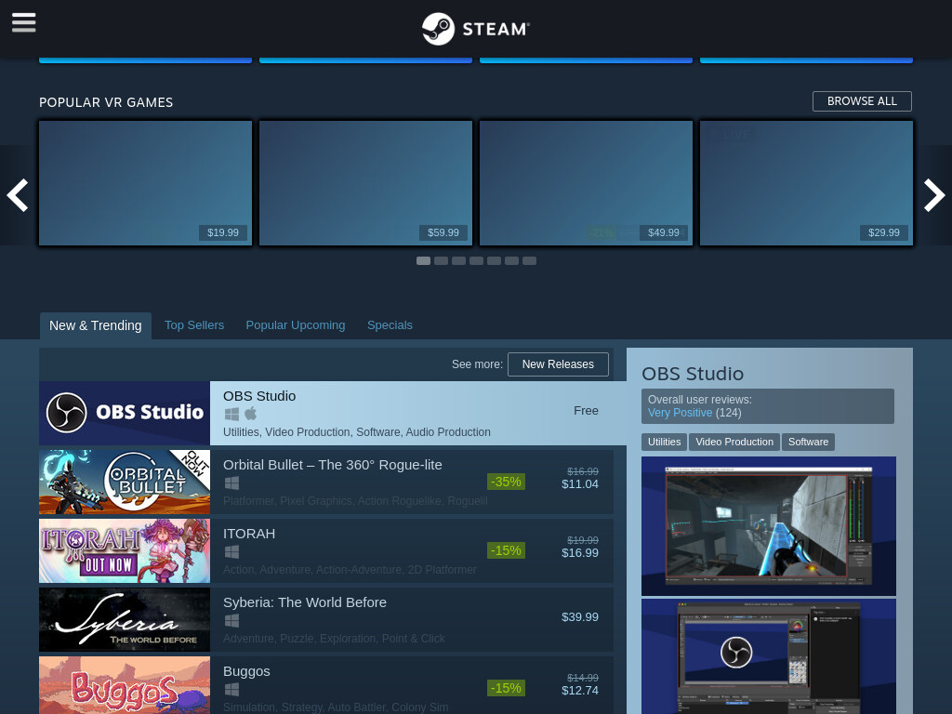Screen dimensions: 952x714
Task: Click Orbital Bullet capsule image
Action: [125, 482]
